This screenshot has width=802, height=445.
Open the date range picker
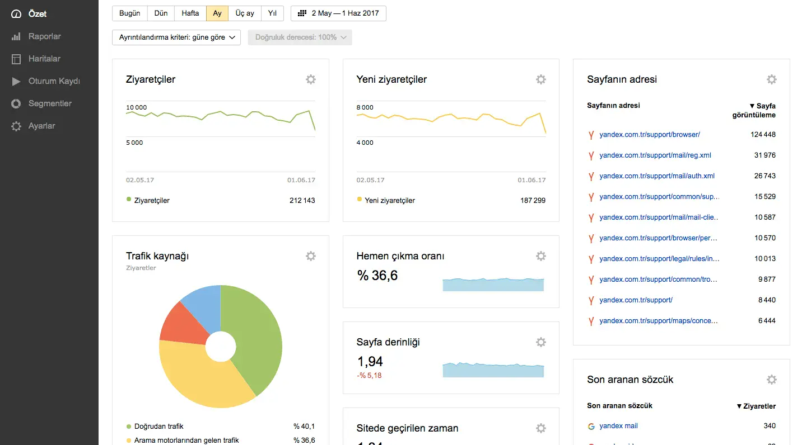[338, 13]
